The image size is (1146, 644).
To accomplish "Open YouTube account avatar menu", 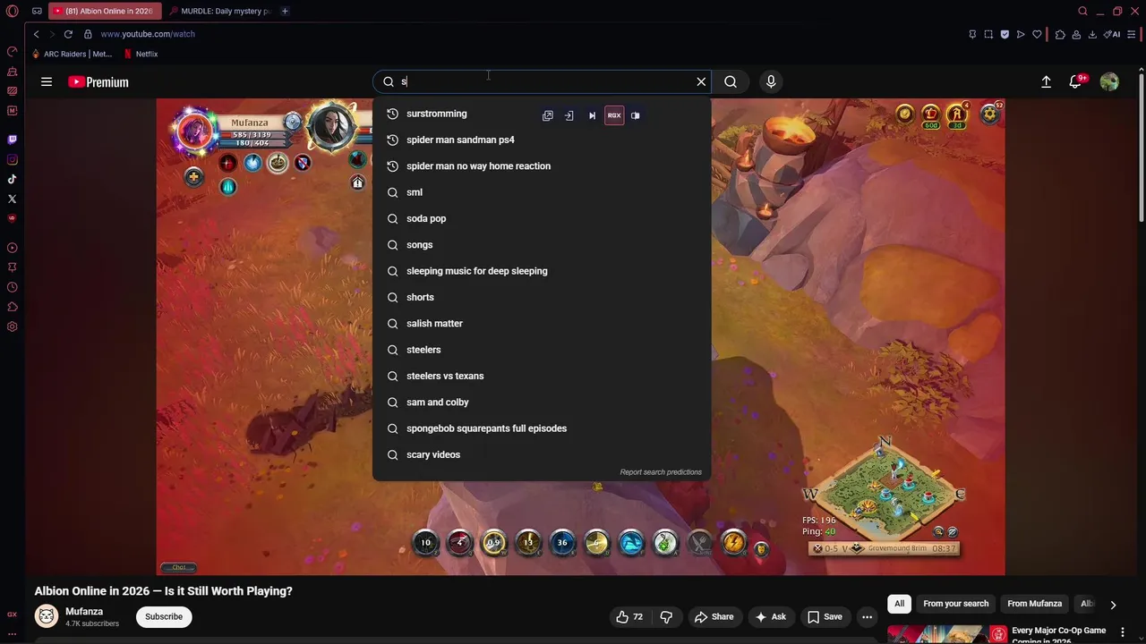I will coord(1109,81).
